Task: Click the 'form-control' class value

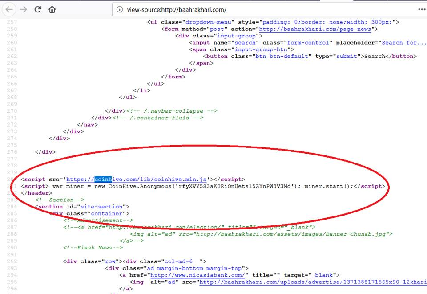Action: [x=308, y=43]
